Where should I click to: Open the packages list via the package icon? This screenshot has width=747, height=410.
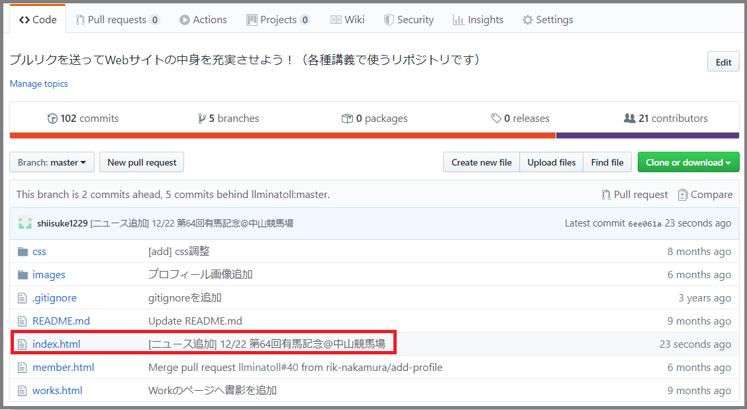click(347, 118)
